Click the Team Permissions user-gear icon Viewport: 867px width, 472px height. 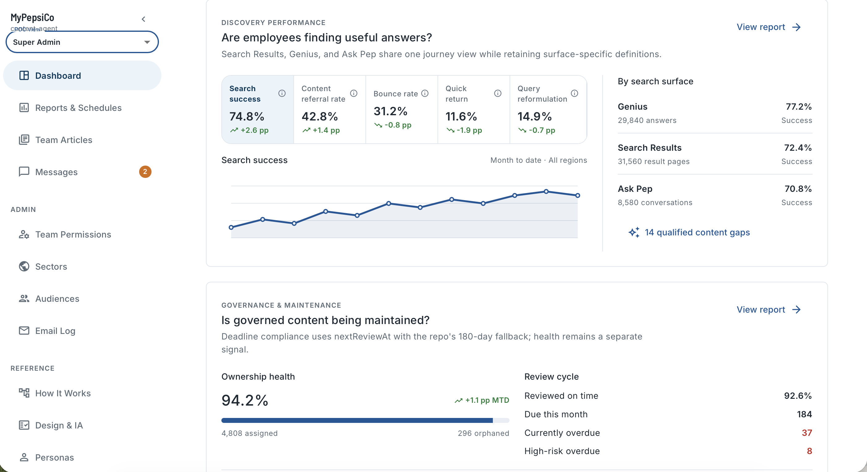point(24,234)
